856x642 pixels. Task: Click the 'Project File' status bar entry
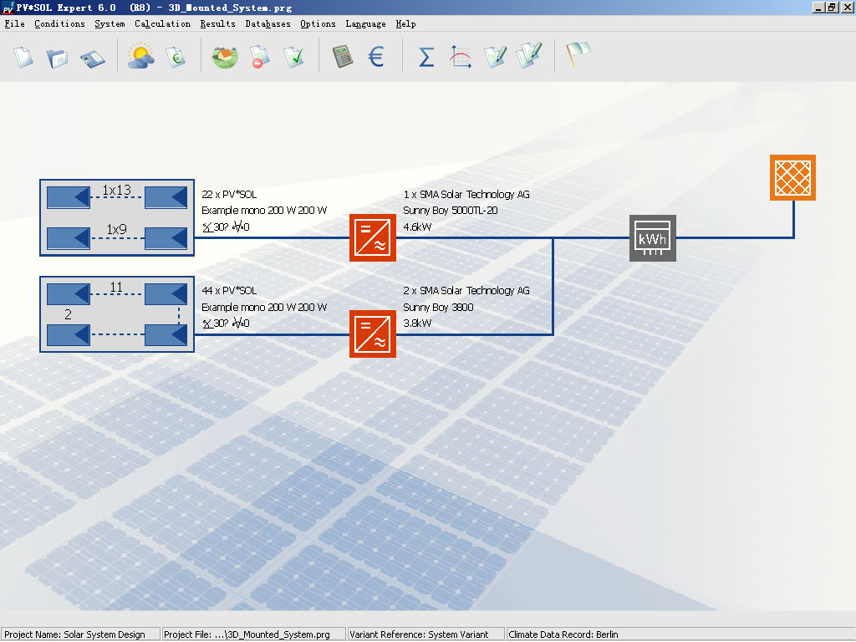(x=254, y=634)
